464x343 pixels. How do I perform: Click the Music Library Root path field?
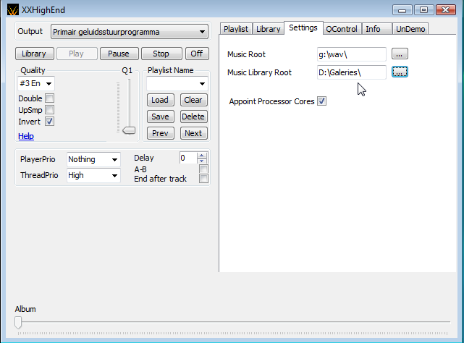click(x=352, y=72)
